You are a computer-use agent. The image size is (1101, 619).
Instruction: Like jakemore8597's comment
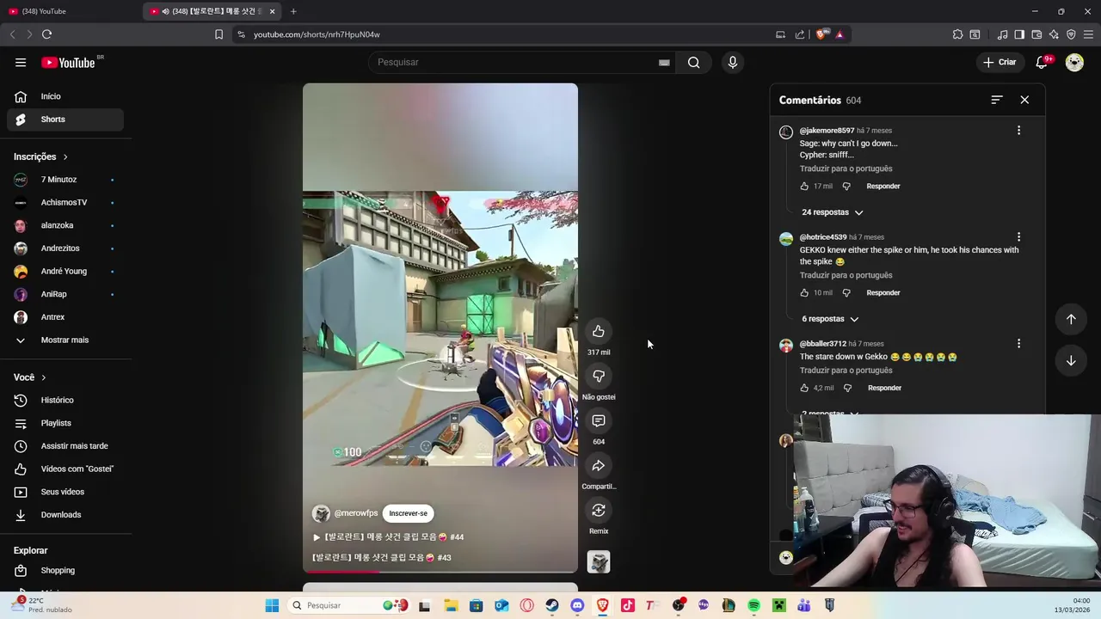[804, 186]
